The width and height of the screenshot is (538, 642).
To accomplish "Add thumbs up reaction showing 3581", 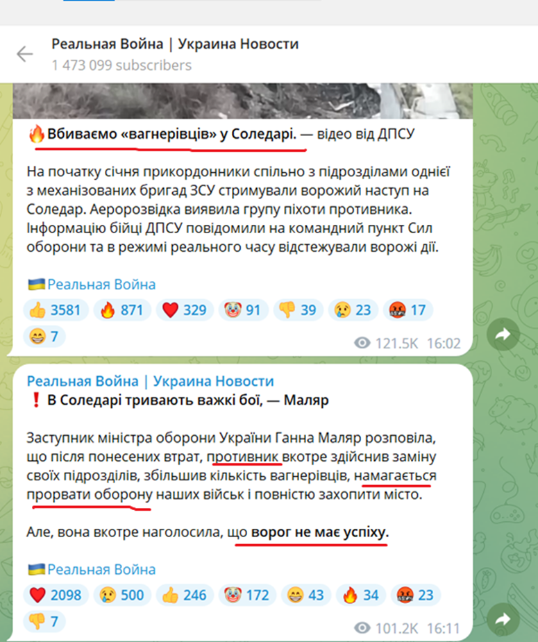I will coord(56,310).
